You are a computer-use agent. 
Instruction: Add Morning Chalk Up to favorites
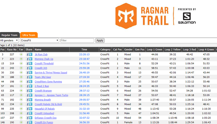[21, 59]
